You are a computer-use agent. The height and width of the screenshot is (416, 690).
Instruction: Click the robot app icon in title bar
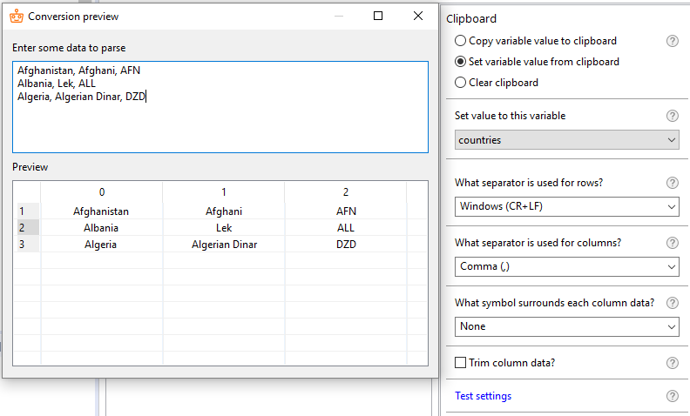[x=17, y=17]
